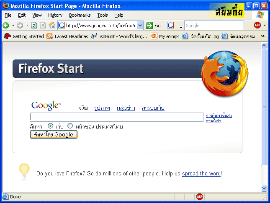Open the Adblock Plus dropdown arrow
Viewport: 270px width, 203px height.
(265, 25)
